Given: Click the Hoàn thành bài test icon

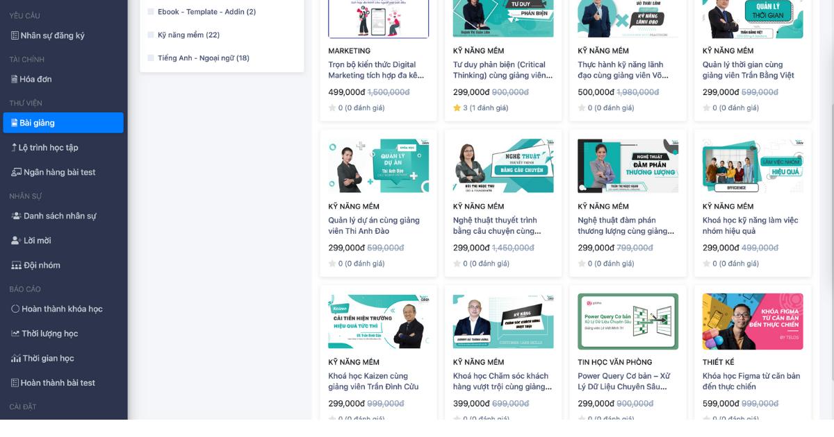Looking at the screenshot, I should (15, 383).
